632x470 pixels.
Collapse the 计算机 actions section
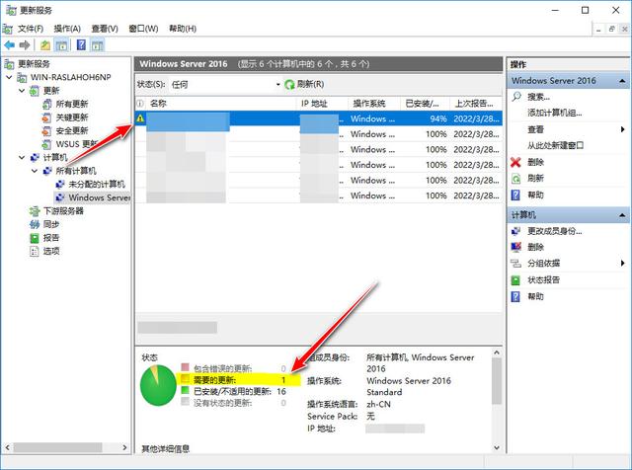(622, 215)
